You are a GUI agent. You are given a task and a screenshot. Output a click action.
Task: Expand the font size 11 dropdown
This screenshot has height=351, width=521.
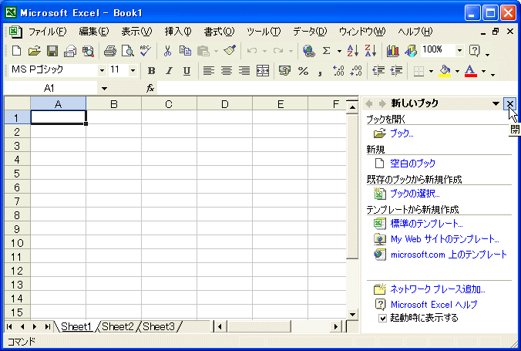[x=133, y=70]
